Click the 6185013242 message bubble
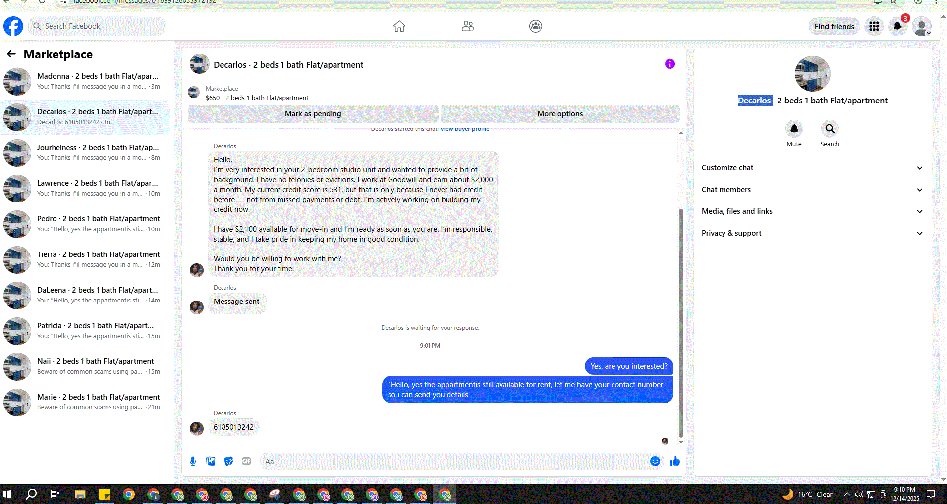Image resolution: width=947 pixels, height=504 pixels. (x=233, y=427)
